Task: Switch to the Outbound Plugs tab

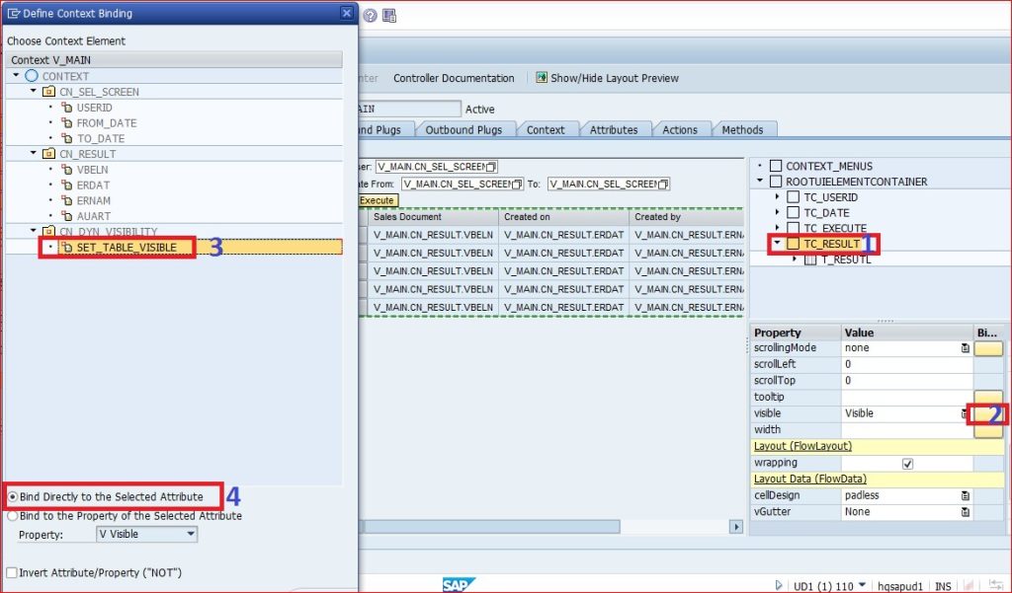Action: [464, 129]
